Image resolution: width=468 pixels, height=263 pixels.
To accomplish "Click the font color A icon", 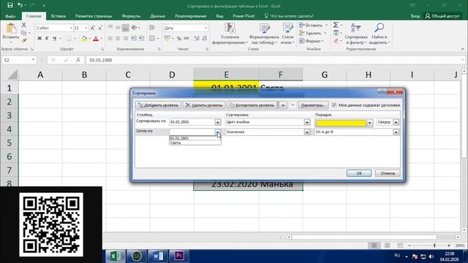I will point(96,39).
